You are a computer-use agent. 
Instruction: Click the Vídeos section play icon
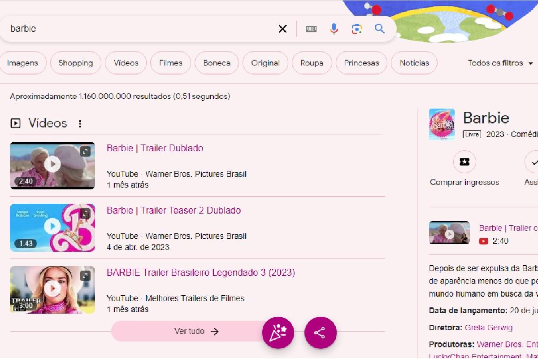click(15, 123)
